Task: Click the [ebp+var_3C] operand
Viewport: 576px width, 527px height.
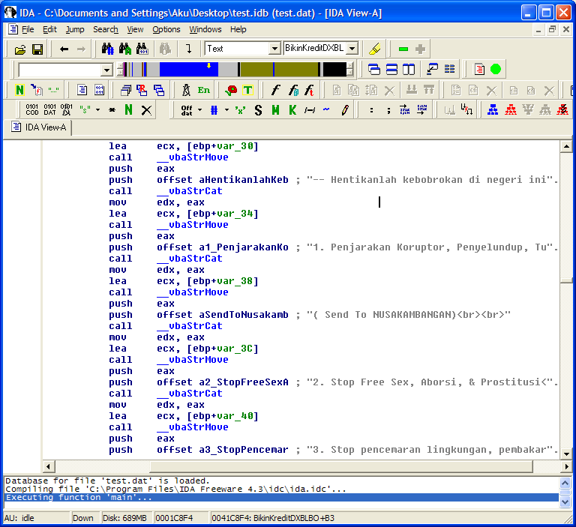Action: tap(223, 349)
